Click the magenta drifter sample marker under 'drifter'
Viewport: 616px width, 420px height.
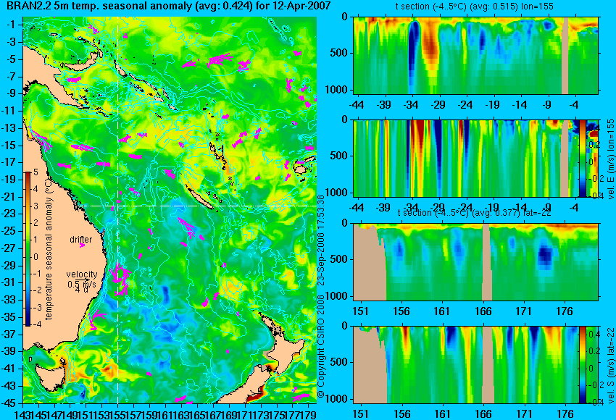pyautogui.click(x=82, y=245)
